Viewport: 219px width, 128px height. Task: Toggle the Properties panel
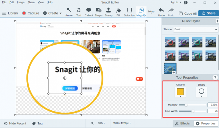tap(206, 124)
